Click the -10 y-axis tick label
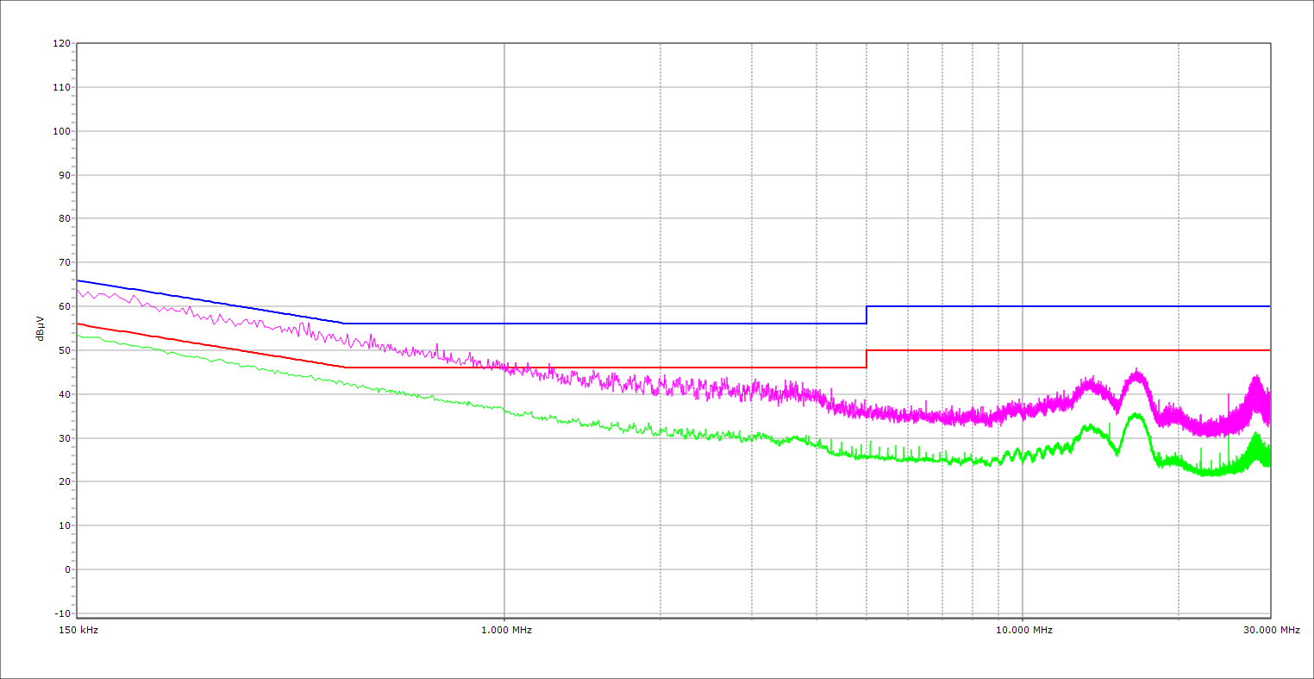1314x679 pixels. pos(61,613)
